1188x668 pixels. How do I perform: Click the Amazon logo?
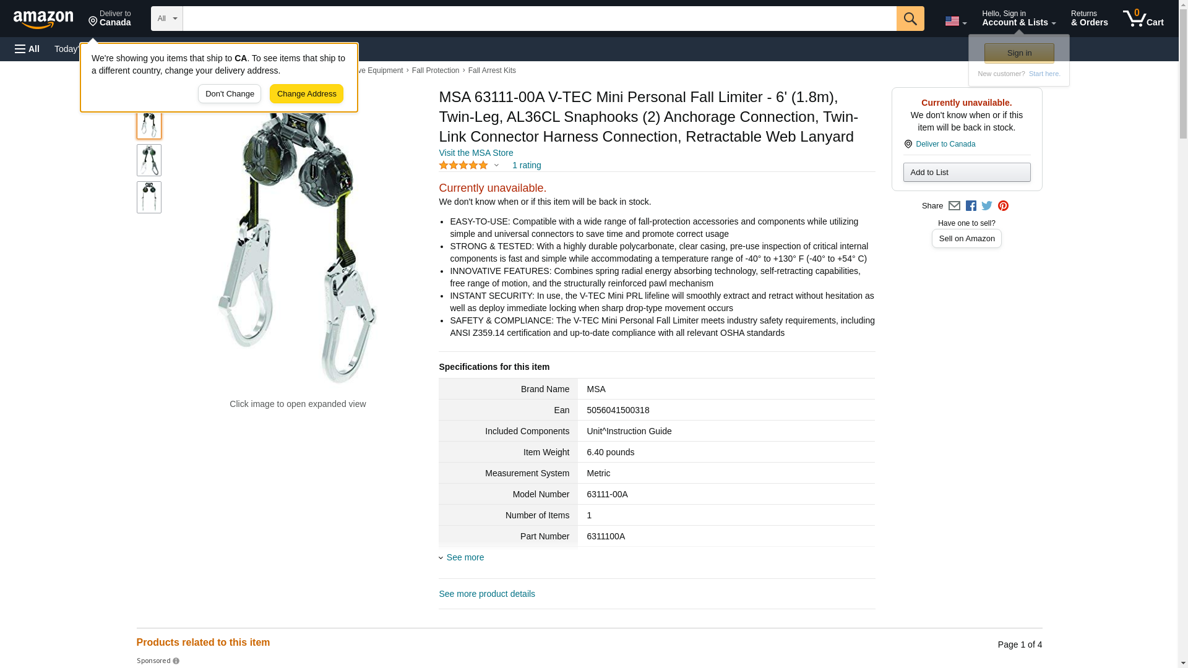43,19
